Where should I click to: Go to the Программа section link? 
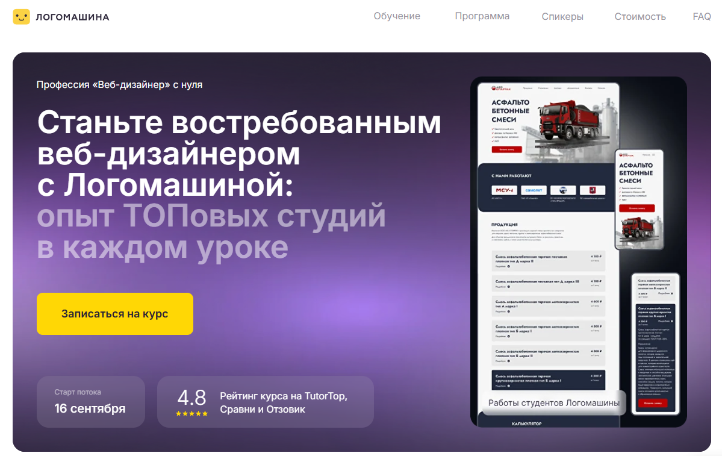(482, 16)
